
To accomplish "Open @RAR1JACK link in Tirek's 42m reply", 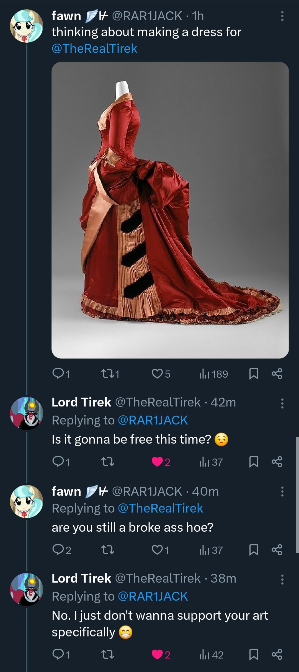I will point(153,420).
